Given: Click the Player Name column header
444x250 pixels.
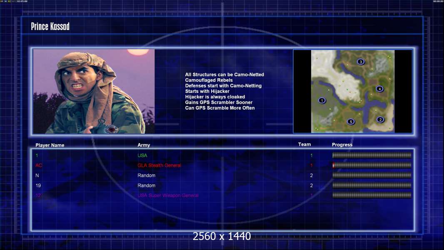Looking at the screenshot, I should [x=50, y=145].
